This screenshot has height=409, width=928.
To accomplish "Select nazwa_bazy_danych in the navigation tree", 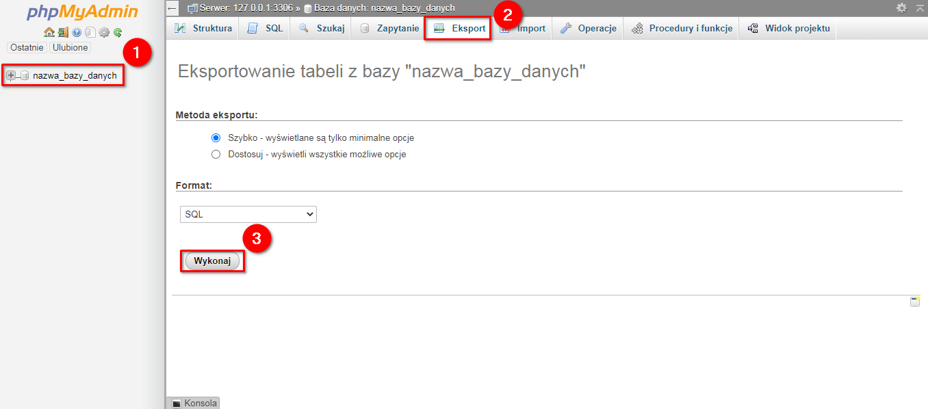I will [x=75, y=75].
